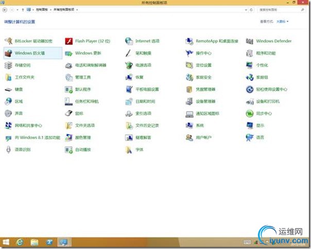Click the Display (显示) link
311x249 pixels.
[260, 126]
